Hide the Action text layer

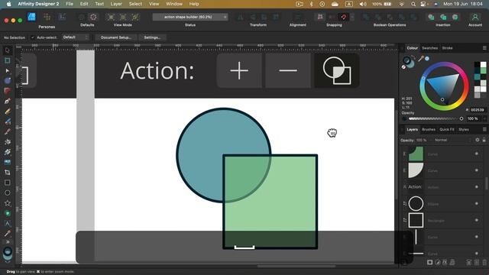pos(477,186)
